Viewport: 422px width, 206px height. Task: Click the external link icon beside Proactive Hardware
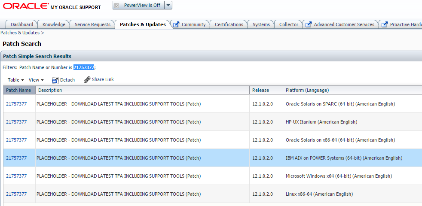[385, 24]
